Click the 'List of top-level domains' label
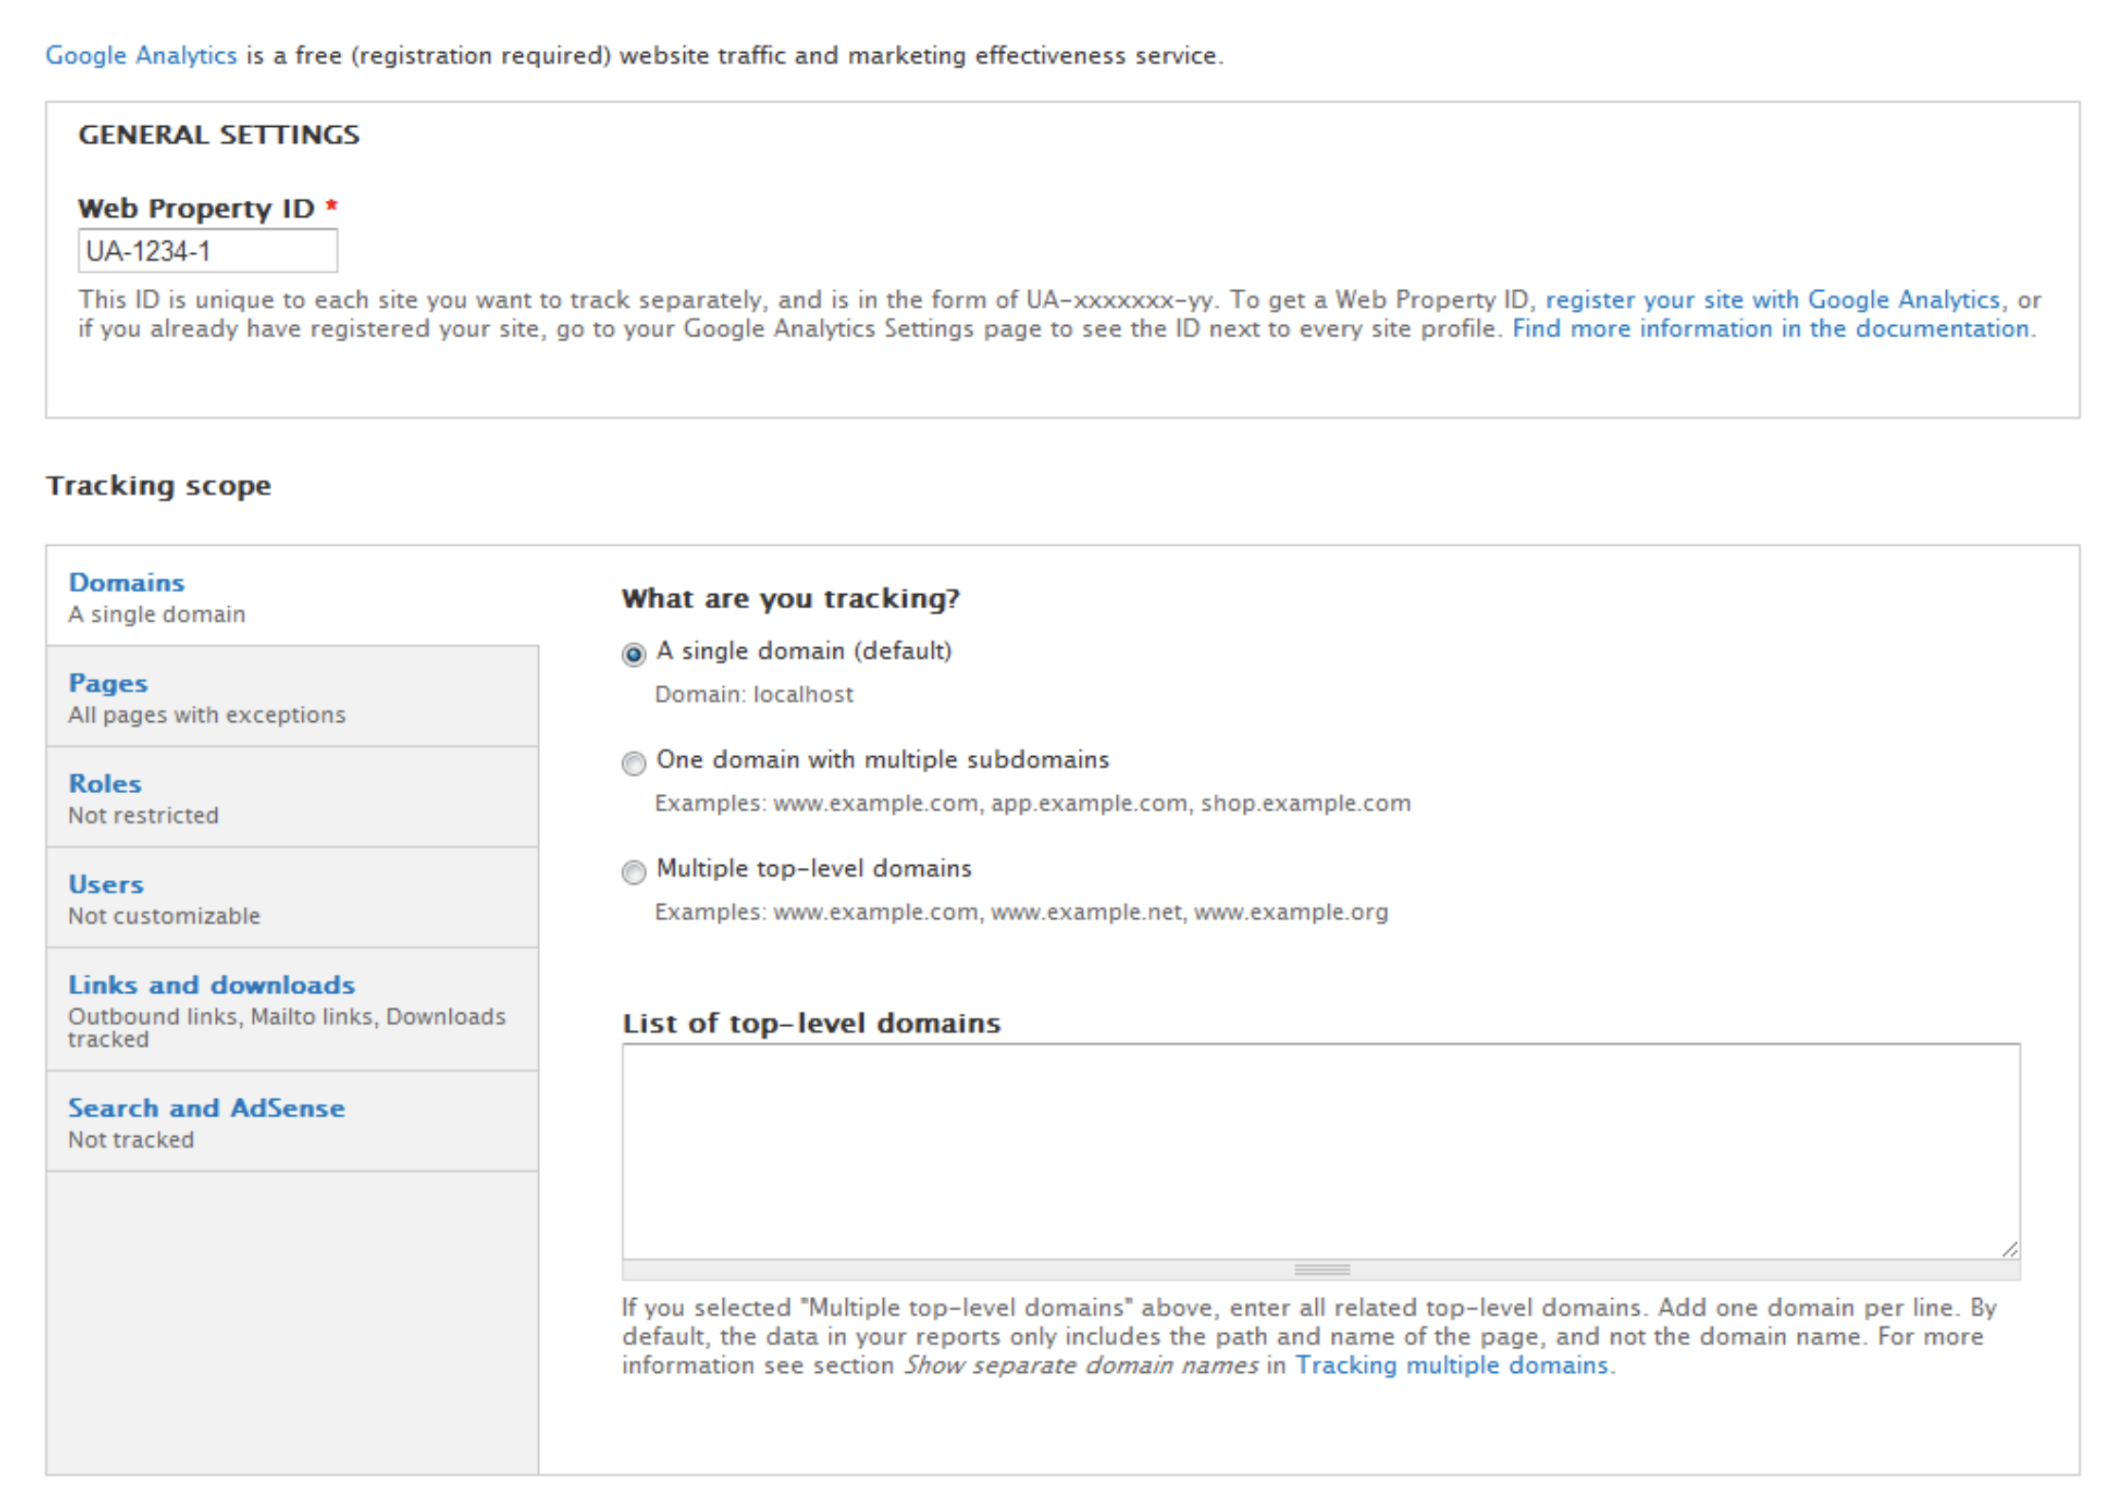This screenshot has height=1497, width=2126. (811, 1023)
